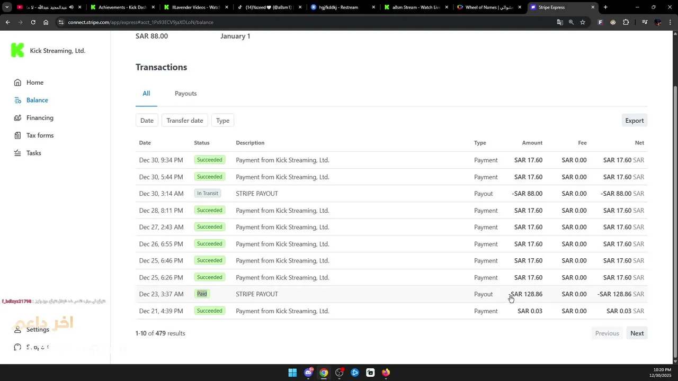Open the Dec 28, 8:11 PM payment row
This screenshot has width=678, height=381.
pos(391,210)
